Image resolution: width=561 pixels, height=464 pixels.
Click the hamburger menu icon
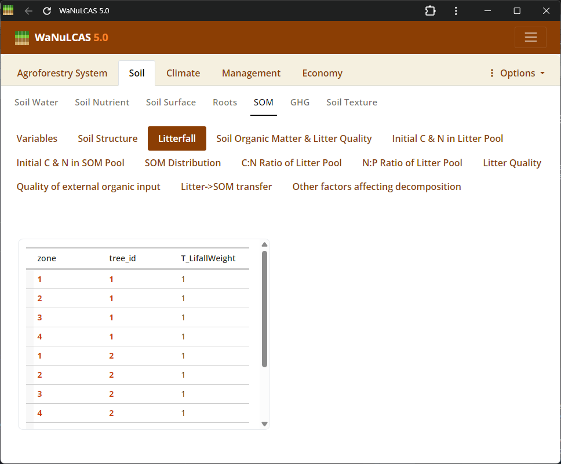tap(530, 38)
